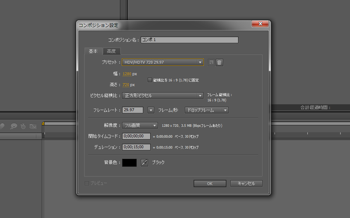Click the = 0;00;00;00 ベース 30 ドロップ text
The height and width of the screenshot is (218, 350).
[x=176, y=136]
